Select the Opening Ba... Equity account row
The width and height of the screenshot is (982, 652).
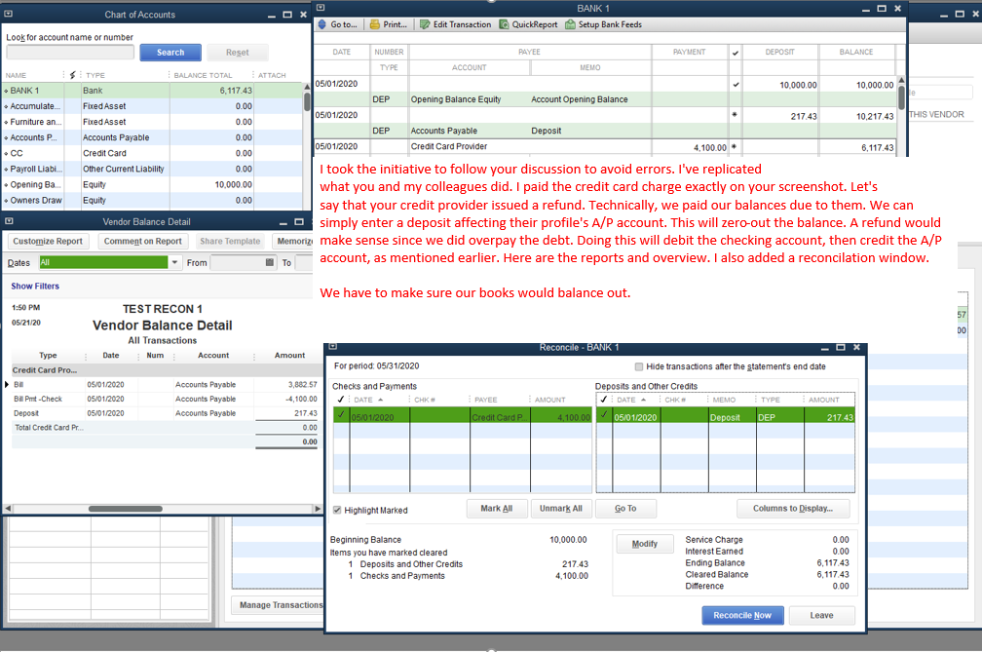(x=153, y=185)
